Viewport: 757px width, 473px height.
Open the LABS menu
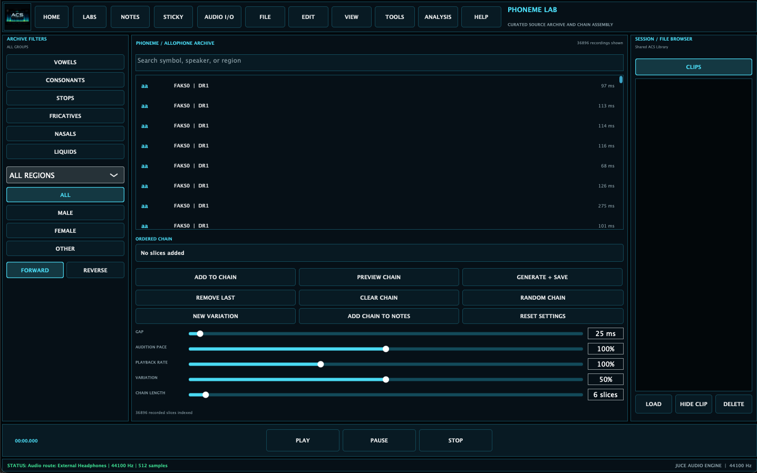coord(90,17)
